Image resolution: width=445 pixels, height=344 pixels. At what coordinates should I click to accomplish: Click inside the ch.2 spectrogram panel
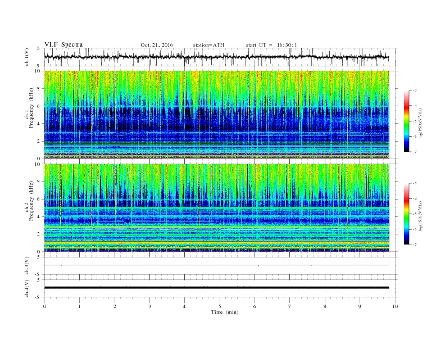click(x=216, y=207)
